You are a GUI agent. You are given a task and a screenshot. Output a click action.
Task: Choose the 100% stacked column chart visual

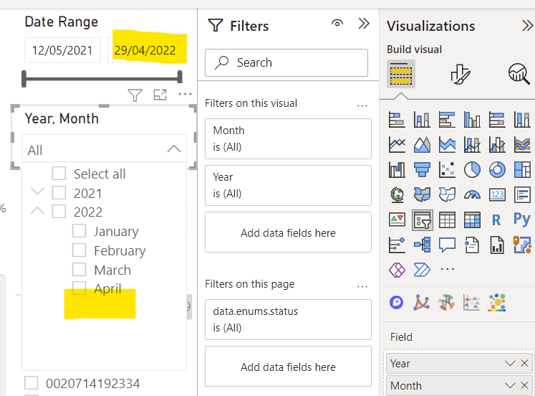coord(522,120)
